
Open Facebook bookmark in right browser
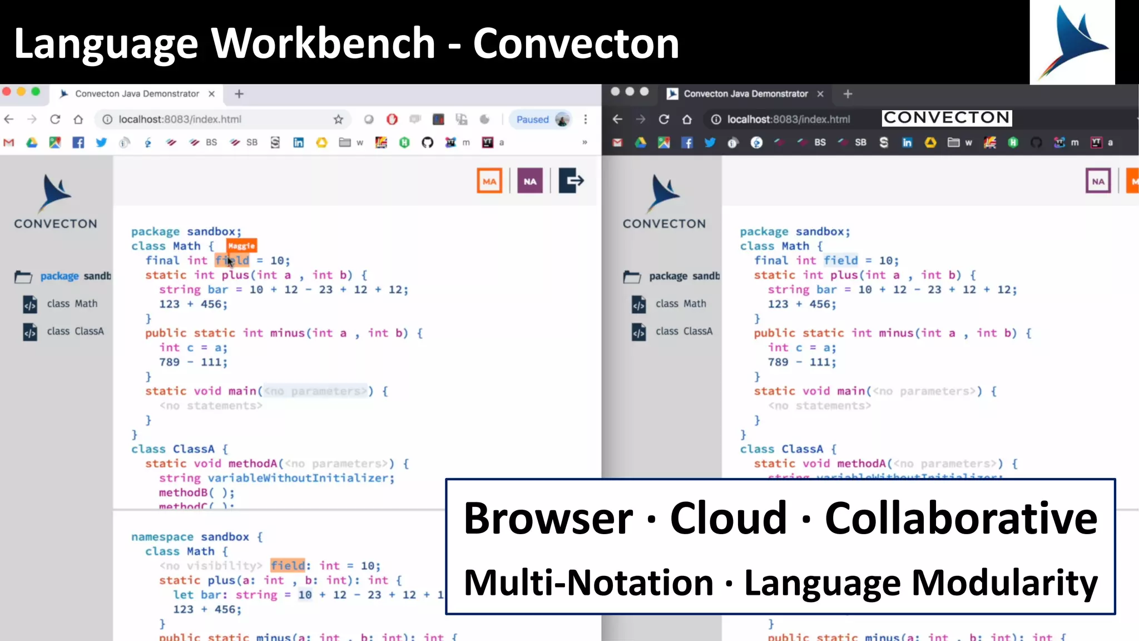pyautogui.click(x=687, y=143)
